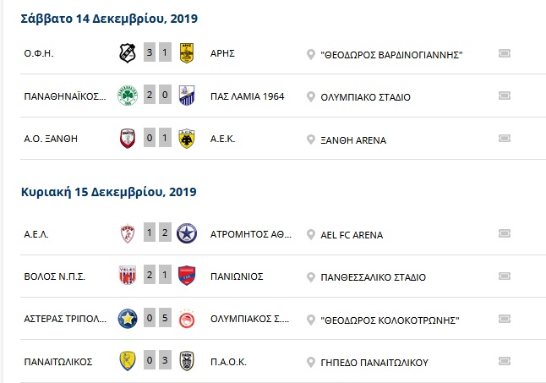The width and height of the screenshot is (546, 383).
Task: Click location pin next to AEL FC ARENA
Action: pos(310,235)
